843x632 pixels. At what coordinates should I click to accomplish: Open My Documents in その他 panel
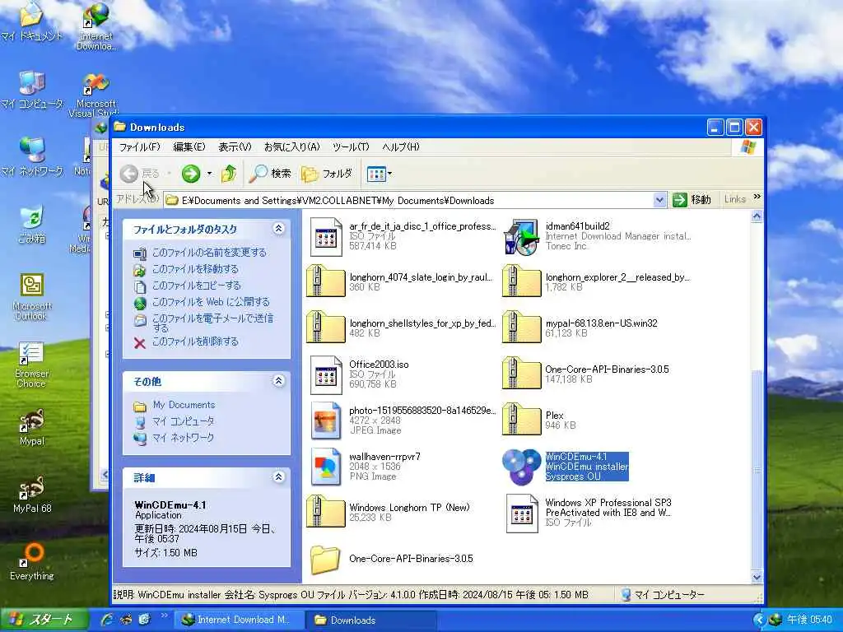[184, 405]
